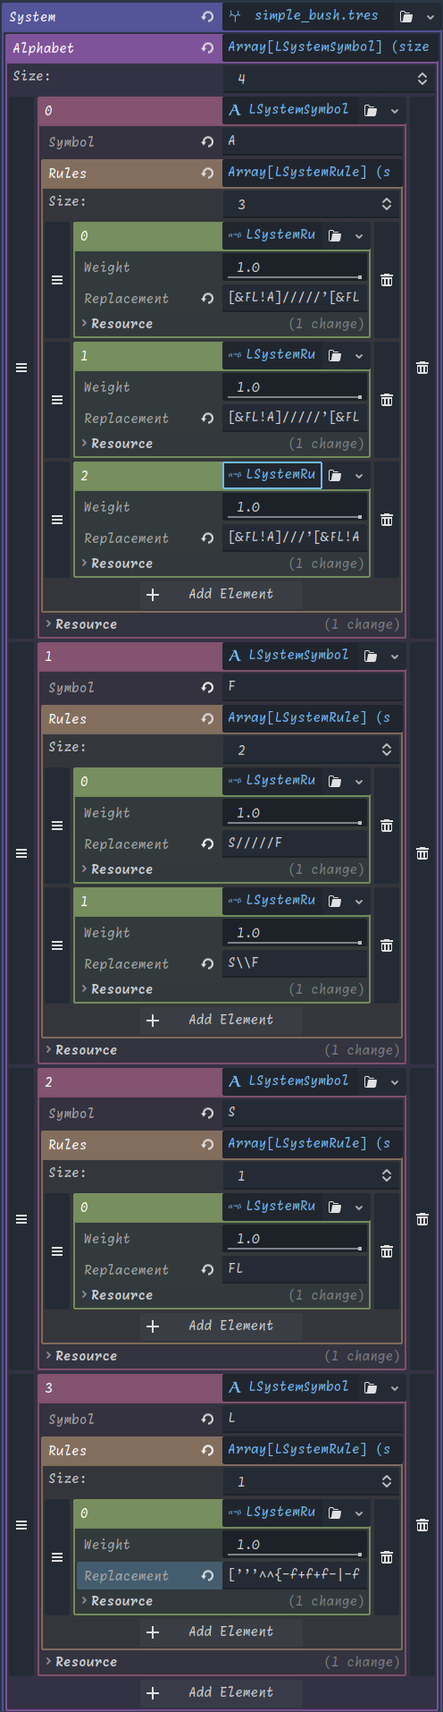Image resolution: width=443 pixels, height=1712 pixels.
Task: Add Element to the Alphabet array
Action: (x=221, y=1692)
